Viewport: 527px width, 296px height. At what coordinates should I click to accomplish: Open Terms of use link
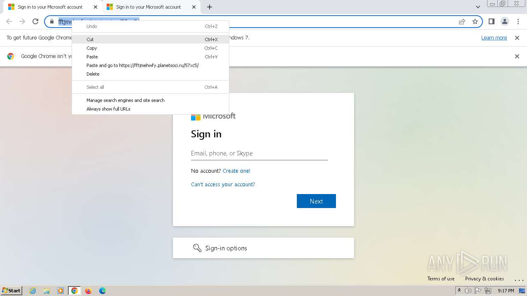(441, 278)
